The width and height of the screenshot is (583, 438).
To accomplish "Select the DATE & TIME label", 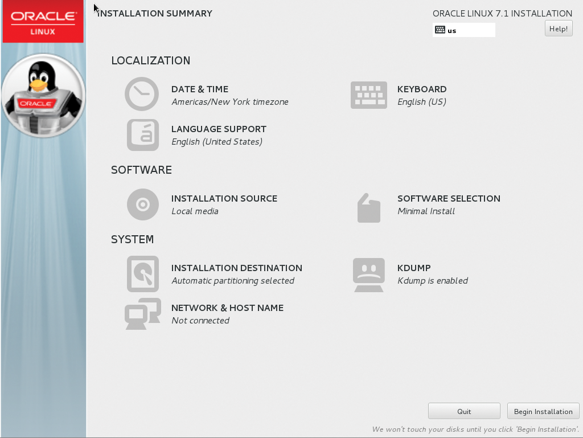I will 200,89.
